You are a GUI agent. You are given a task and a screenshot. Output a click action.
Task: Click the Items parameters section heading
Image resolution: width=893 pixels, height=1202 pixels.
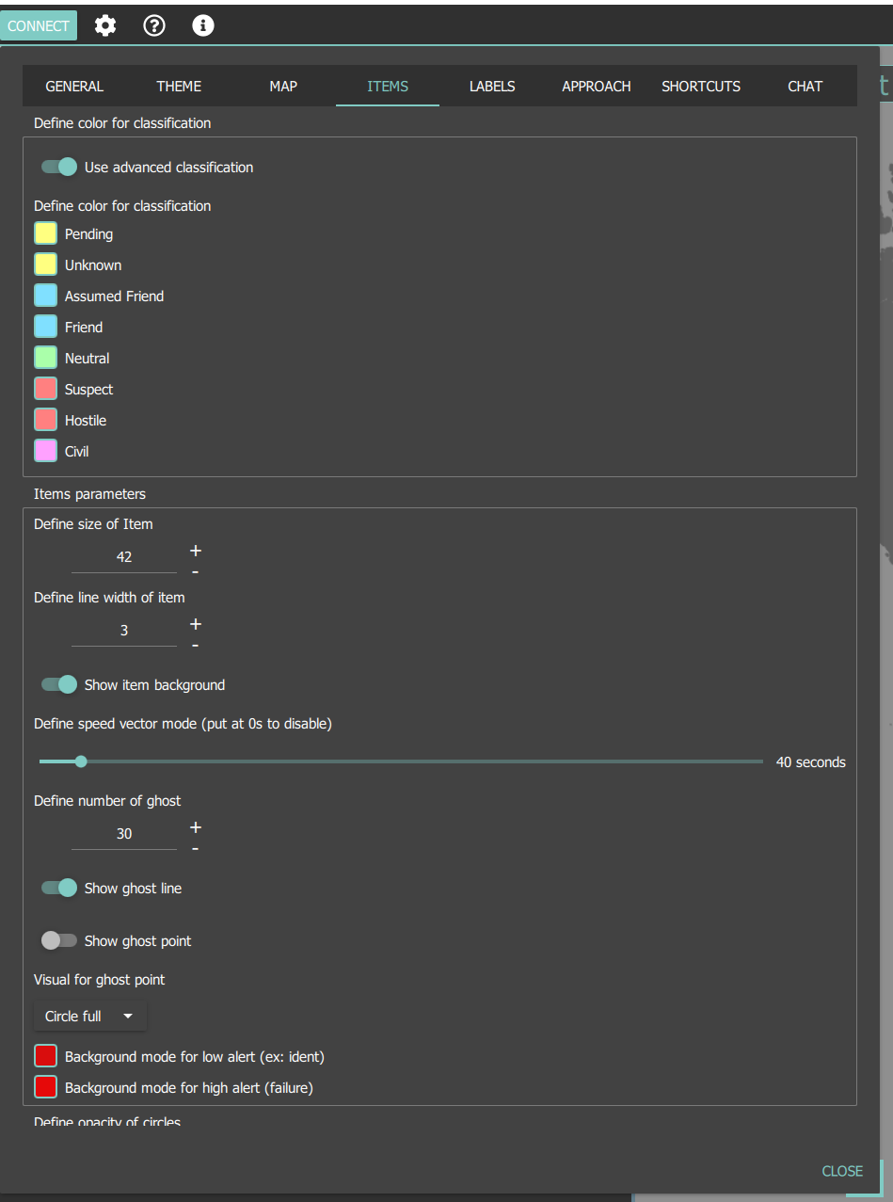point(90,493)
